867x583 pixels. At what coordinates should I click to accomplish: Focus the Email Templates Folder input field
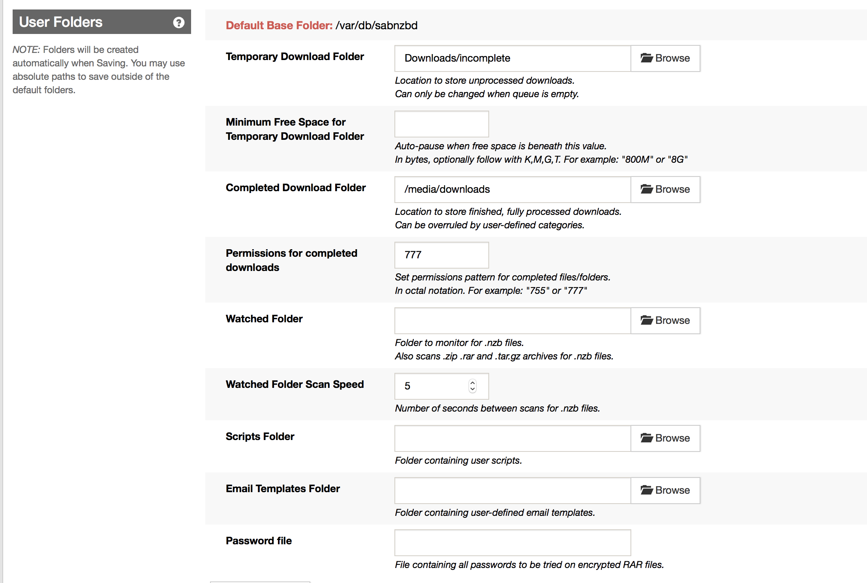pos(513,491)
